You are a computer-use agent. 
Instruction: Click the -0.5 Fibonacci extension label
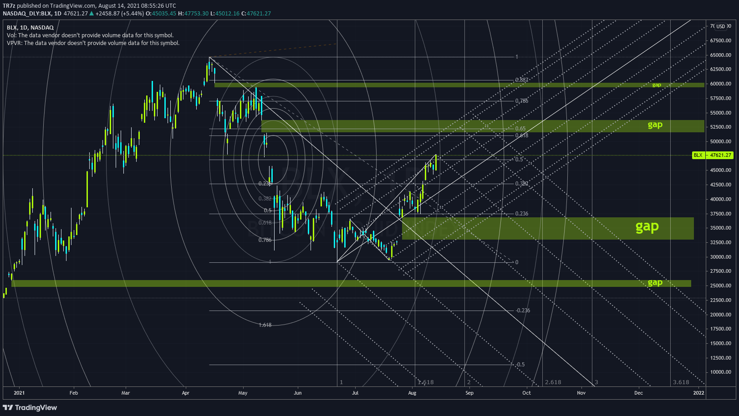click(520, 365)
